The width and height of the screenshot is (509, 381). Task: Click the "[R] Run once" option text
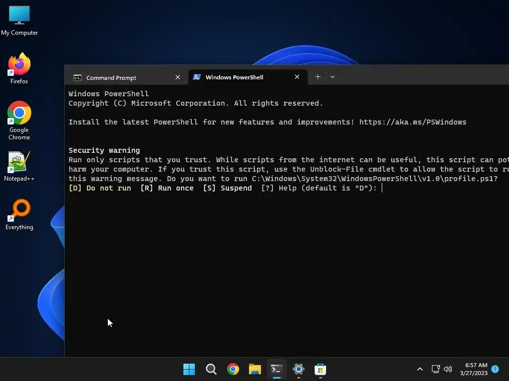[x=167, y=188]
